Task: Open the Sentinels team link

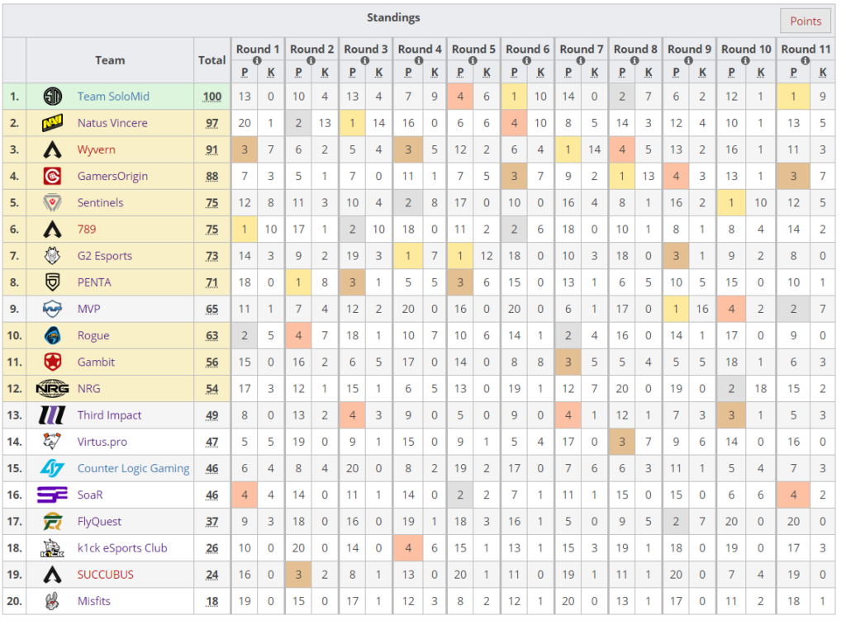Action: coord(100,203)
